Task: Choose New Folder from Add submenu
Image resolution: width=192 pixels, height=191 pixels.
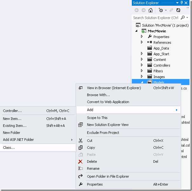Action: 38,133
